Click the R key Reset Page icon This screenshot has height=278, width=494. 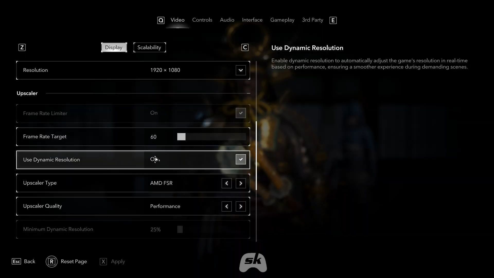coord(51,262)
